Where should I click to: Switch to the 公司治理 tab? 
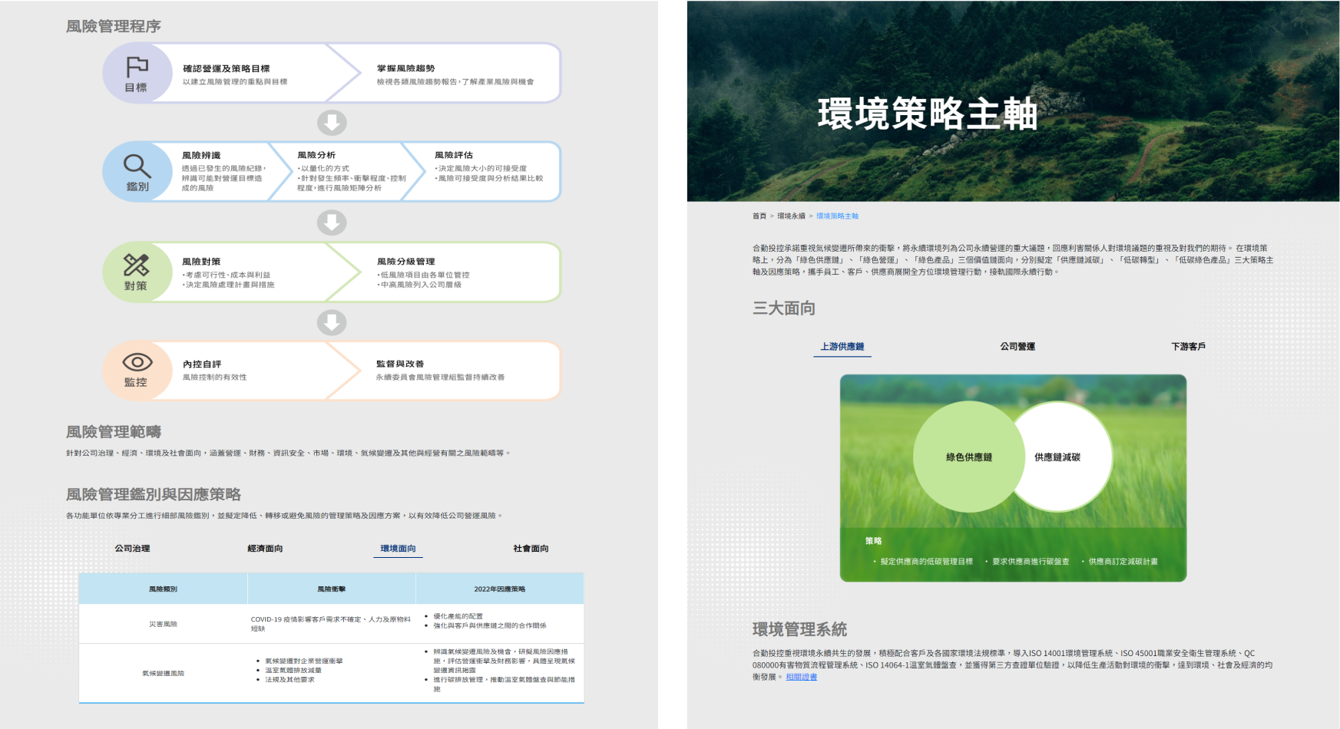(132, 549)
